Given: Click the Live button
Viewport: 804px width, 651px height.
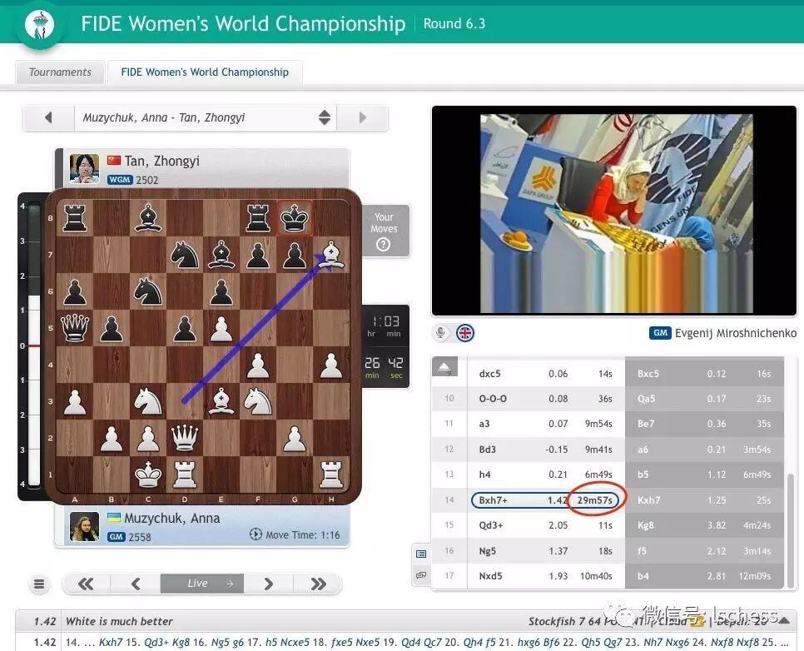Looking at the screenshot, I should [x=202, y=584].
